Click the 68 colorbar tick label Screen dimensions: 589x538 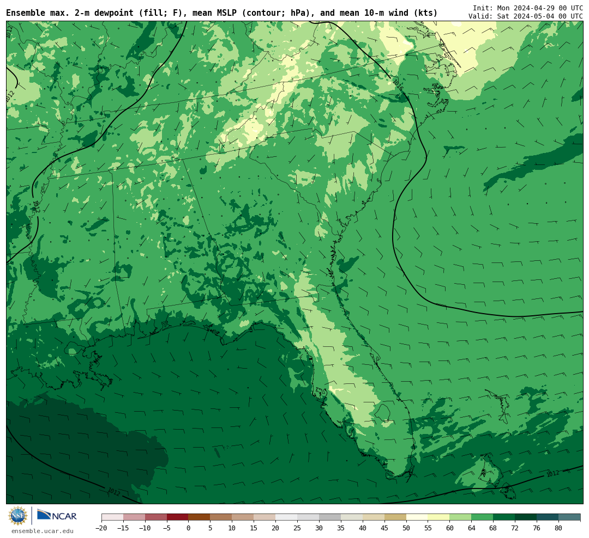pyautogui.click(x=494, y=528)
